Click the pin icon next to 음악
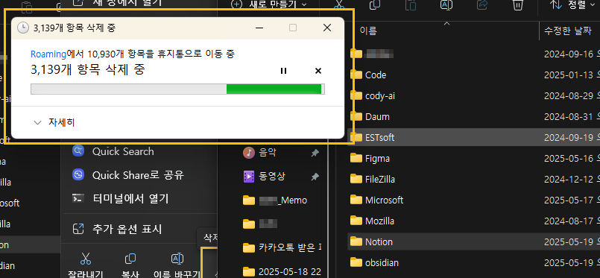The image size is (600, 278). (x=315, y=153)
